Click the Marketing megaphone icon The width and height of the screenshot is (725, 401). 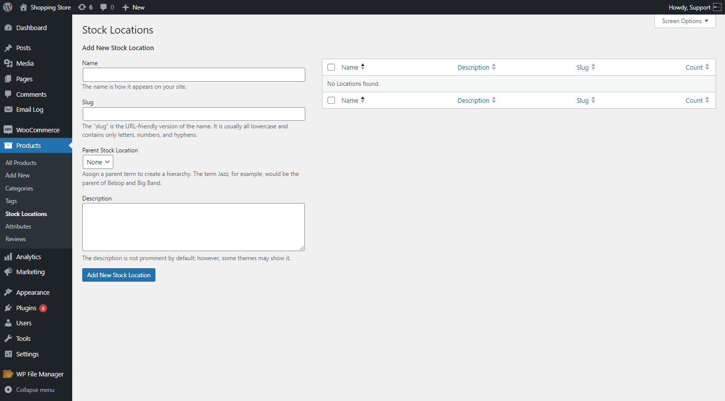[x=8, y=272]
